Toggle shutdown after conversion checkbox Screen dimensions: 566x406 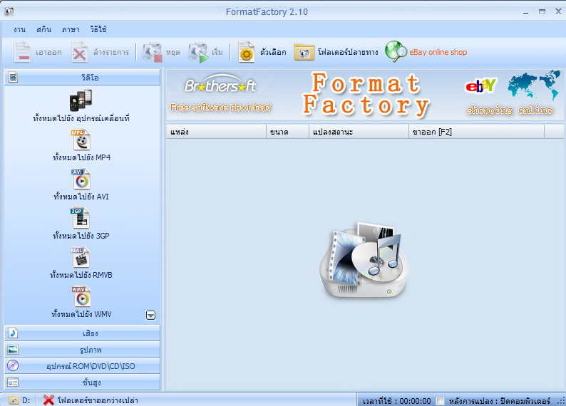(441, 400)
